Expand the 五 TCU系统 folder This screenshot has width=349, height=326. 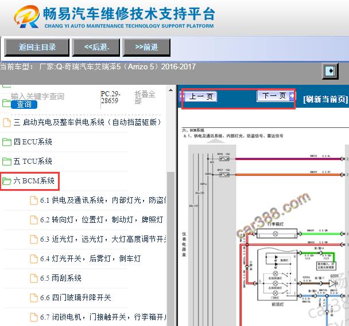pyautogui.click(x=33, y=162)
